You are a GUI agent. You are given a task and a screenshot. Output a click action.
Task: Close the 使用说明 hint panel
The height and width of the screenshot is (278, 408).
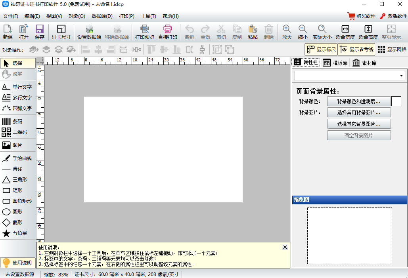point(285,247)
